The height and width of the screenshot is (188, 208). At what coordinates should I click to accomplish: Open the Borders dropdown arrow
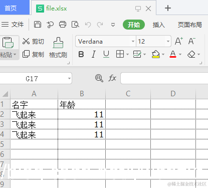[127, 54]
